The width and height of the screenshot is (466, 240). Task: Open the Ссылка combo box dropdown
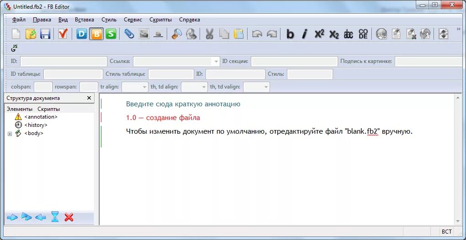[216, 62]
